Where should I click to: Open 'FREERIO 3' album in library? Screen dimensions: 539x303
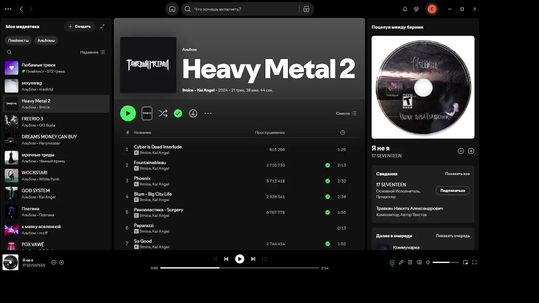click(x=56, y=122)
